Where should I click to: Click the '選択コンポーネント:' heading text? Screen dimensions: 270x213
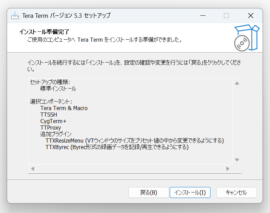51,102
